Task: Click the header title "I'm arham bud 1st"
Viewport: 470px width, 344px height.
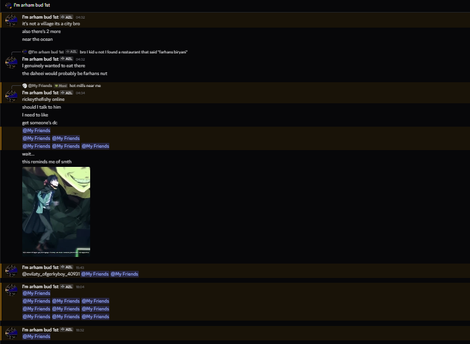Action: (x=32, y=5)
